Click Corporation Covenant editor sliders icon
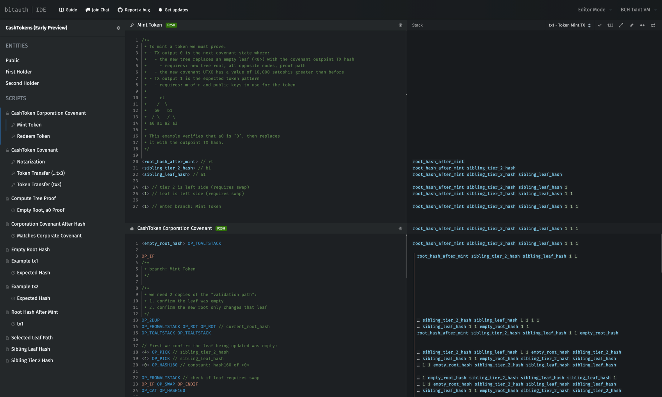Screen dimensions: 662x397 pos(400,228)
